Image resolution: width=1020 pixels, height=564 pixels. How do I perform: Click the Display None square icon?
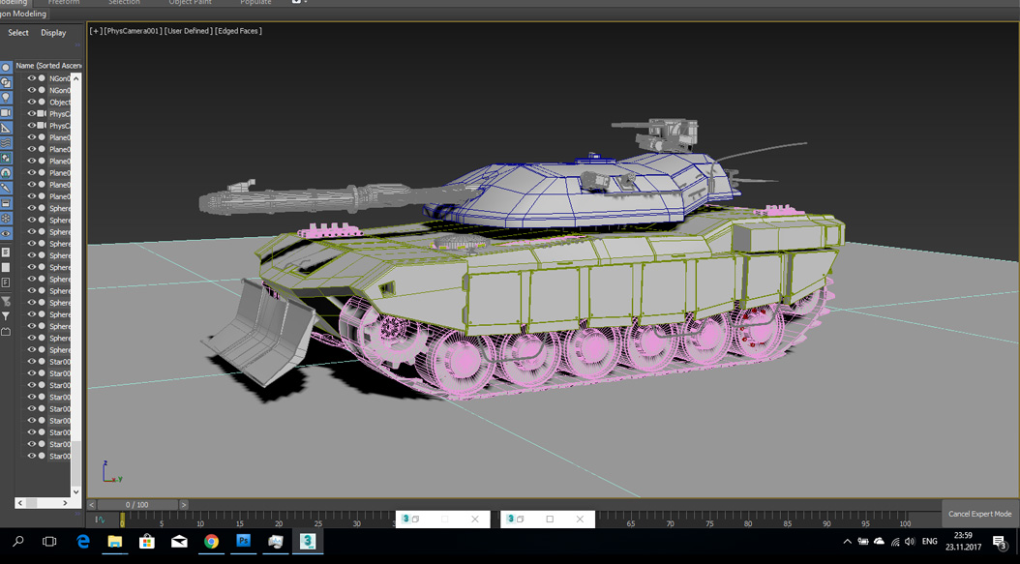click(6, 267)
